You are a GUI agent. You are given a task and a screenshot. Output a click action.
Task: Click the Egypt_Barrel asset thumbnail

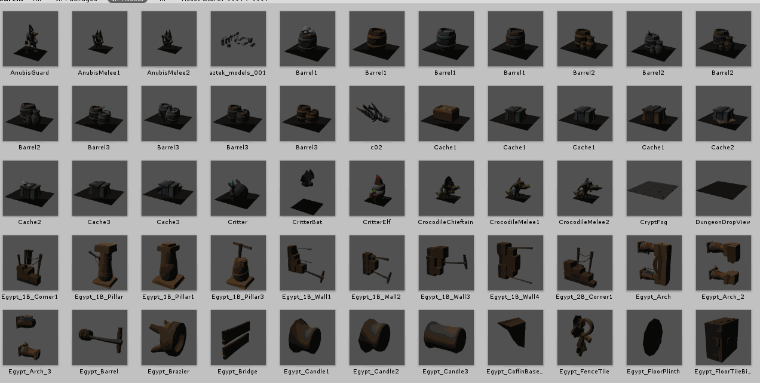coord(100,338)
